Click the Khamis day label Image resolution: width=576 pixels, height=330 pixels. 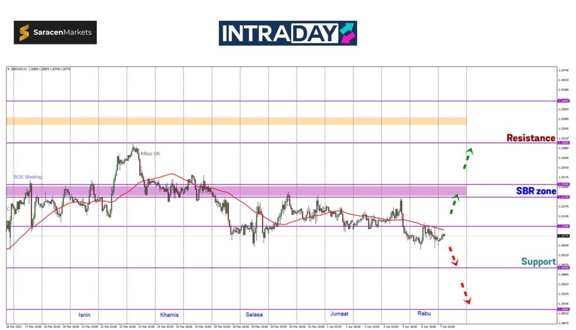[x=169, y=315]
